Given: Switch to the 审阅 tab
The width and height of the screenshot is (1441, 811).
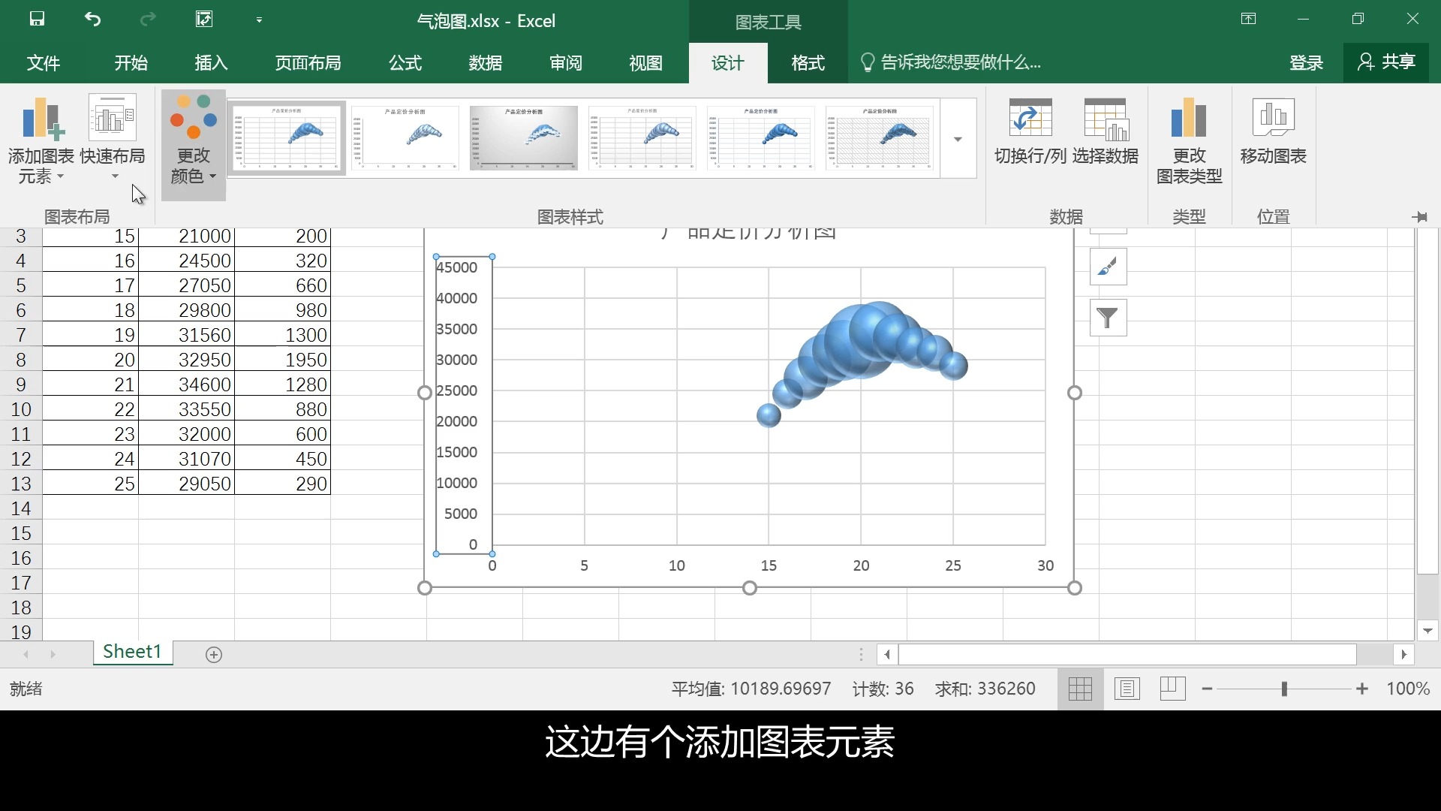Looking at the screenshot, I should [x=566, y=63].
